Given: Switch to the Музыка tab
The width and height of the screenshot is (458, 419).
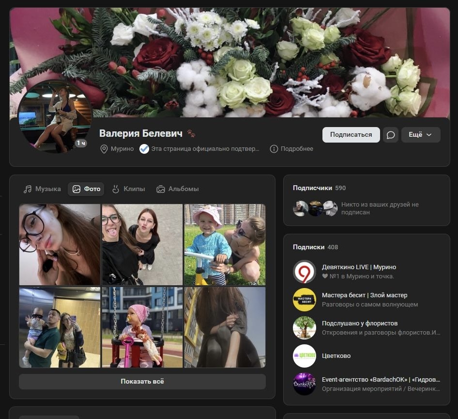Looking at the screenshot, I should coord(42,189).
